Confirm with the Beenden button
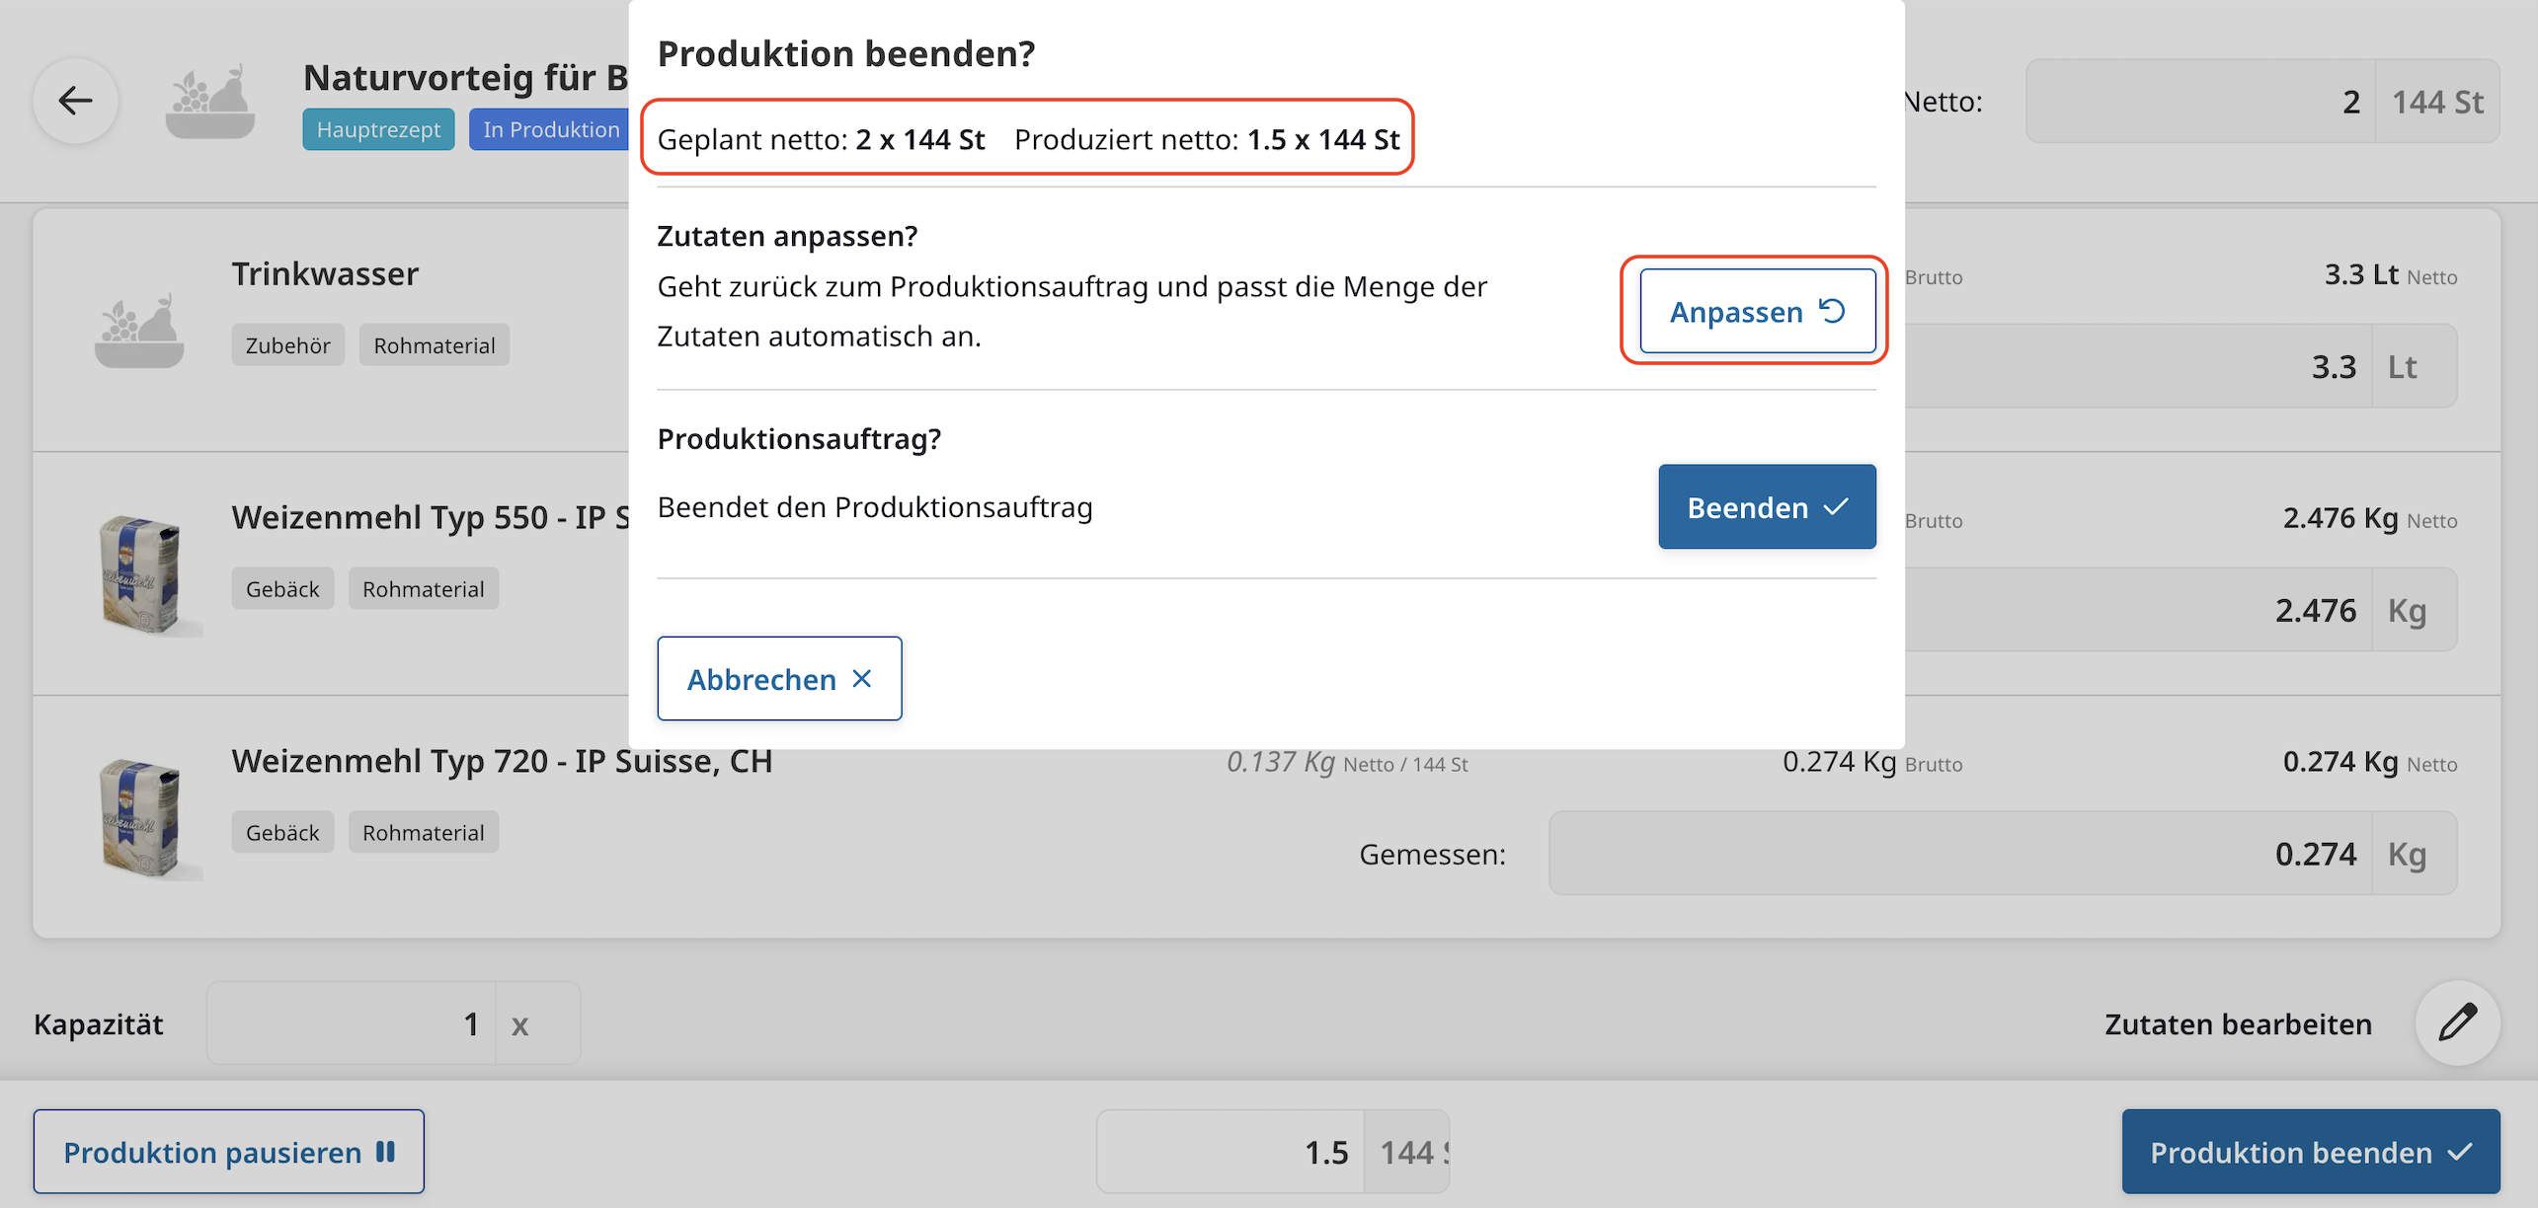The image size is (2538, 1208). [1766, 507]
